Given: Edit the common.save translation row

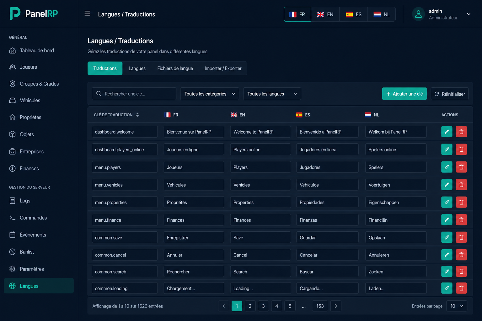Looking at the screenshot, I should (x=447, y=237).
